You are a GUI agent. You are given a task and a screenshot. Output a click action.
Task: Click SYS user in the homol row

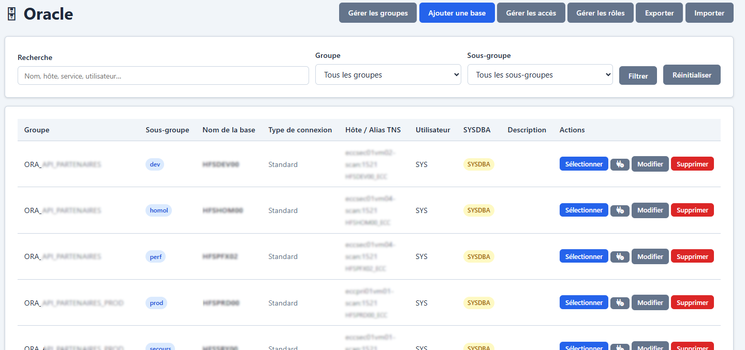point(421,210)
